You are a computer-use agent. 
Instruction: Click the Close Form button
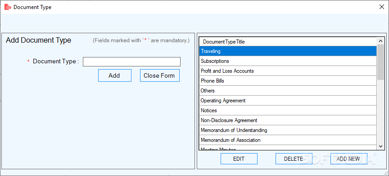pyautogui.click(x=159, y=75)
